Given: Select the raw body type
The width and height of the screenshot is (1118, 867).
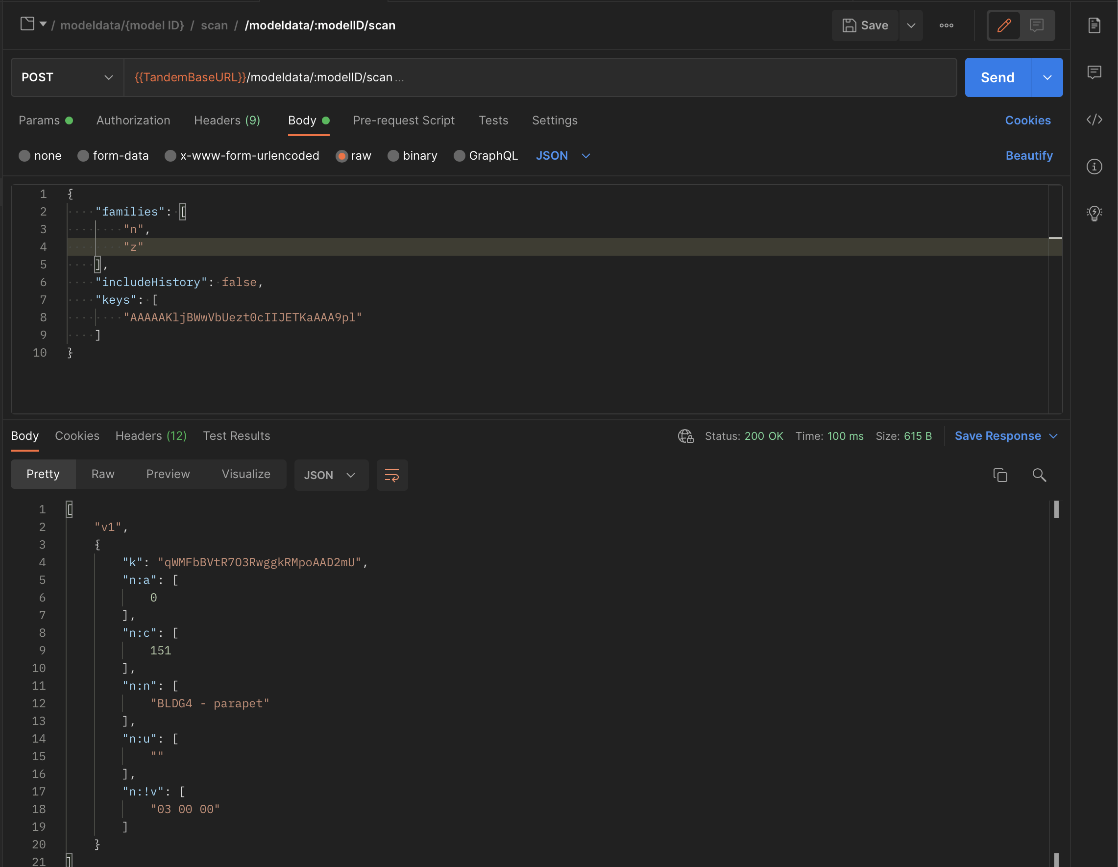Looking at the screenshot, I should pos(341,156).
